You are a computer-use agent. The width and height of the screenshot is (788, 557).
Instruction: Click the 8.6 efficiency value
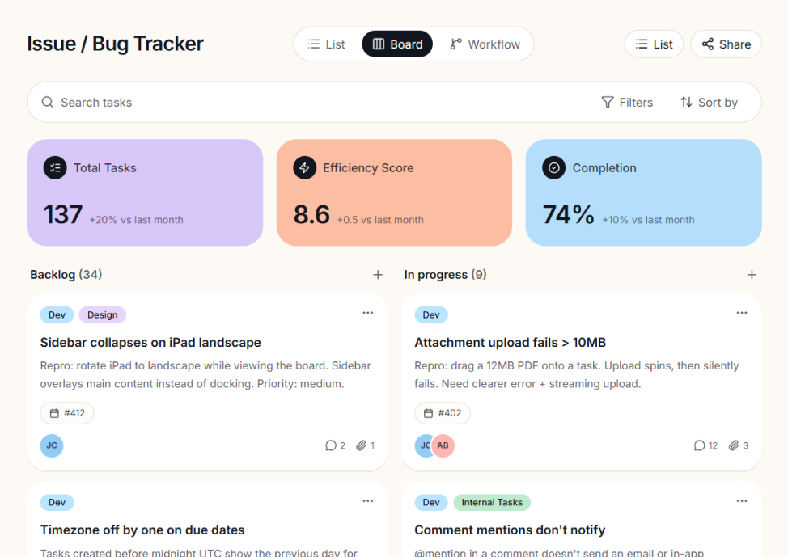click(311, 214)
